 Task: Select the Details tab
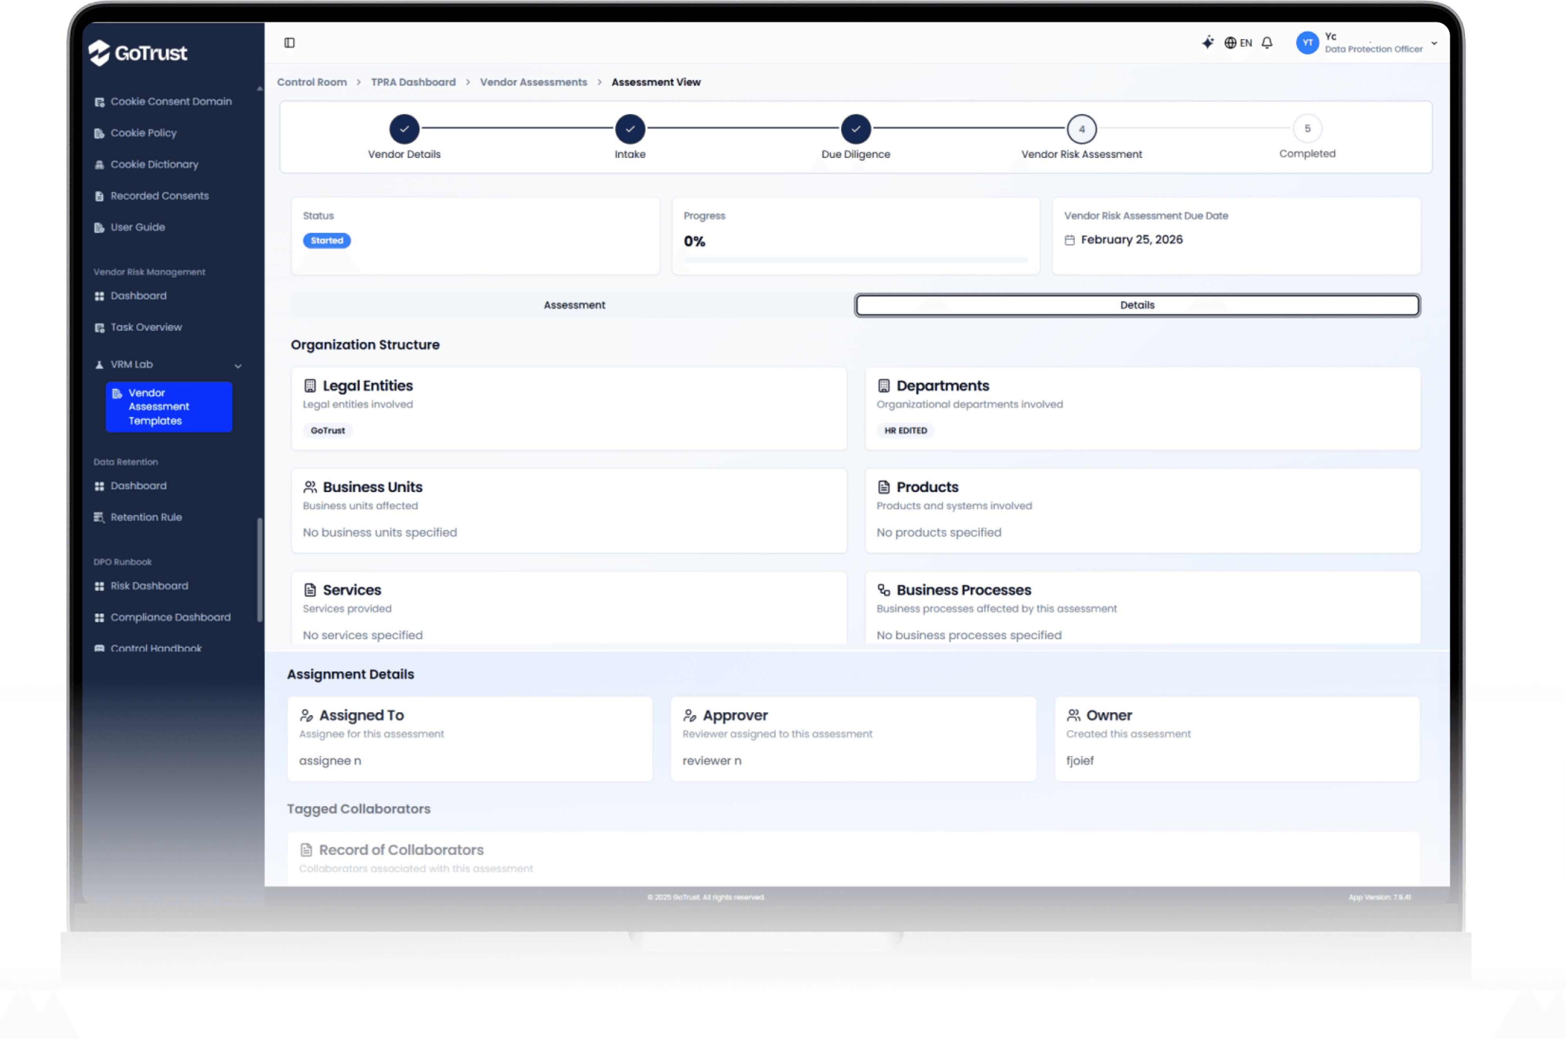1136,305
